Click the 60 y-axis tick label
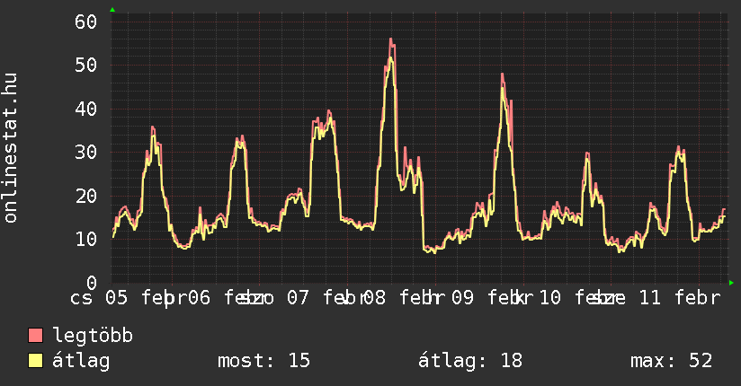Image resolution: width=741 pixels, height=386 pixels. (85, 22)
